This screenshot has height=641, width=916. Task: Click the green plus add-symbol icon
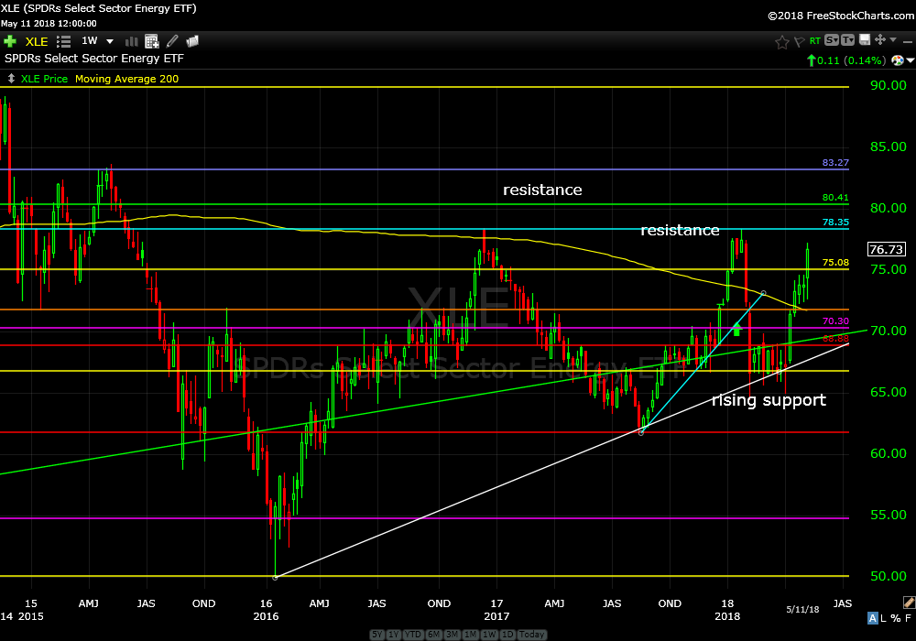click(x=10, y=41)
